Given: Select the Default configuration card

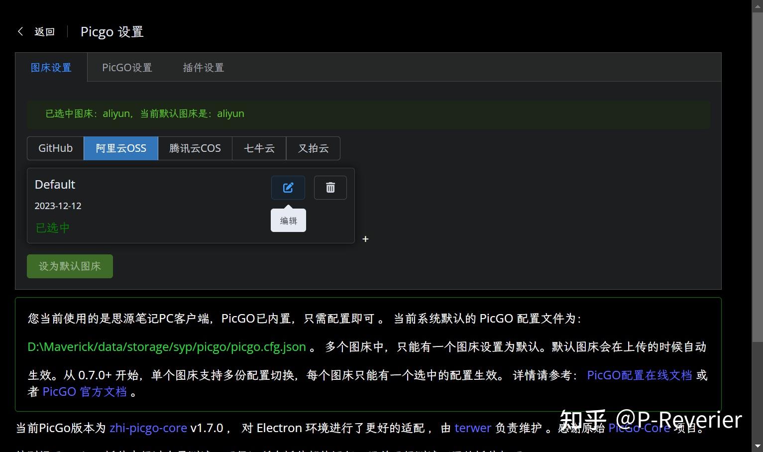Looking at the screenshot, I should (x=124, y=206).
